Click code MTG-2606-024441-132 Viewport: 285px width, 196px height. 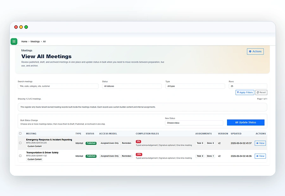[36, 156]
